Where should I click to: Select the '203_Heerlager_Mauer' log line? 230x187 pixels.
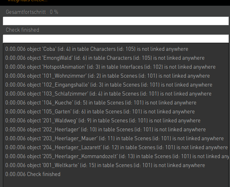tap(114, 138)
